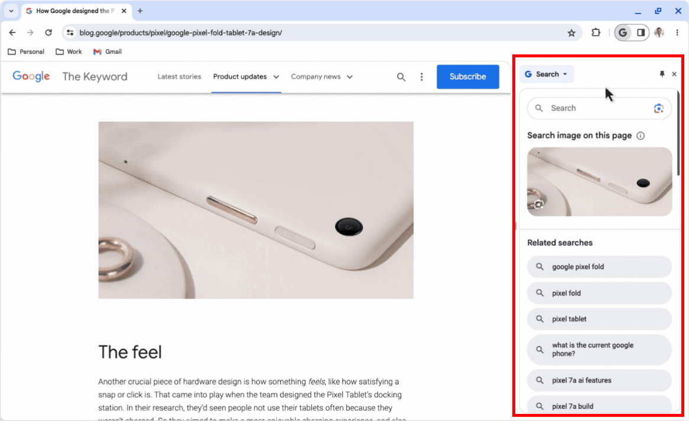Viewport: 689px width, 421px height.
Task: Open the Personal bookmarks folder
Action: point(27,51)
